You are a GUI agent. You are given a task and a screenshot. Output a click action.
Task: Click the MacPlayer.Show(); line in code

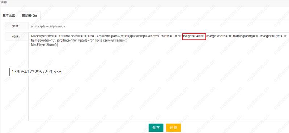pos(44,44)
